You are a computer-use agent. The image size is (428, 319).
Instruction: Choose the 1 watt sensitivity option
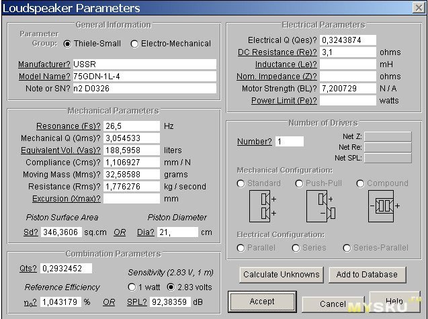(132, 287)
